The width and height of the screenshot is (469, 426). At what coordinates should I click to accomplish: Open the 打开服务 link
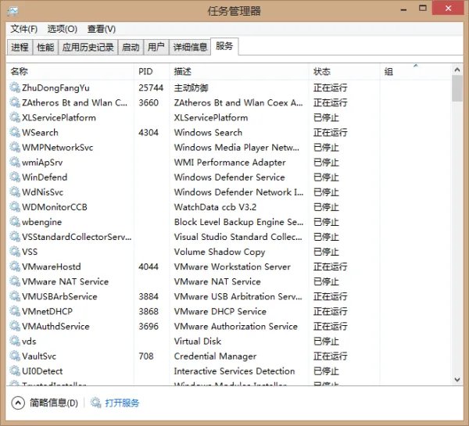click(x=122, y=403)
